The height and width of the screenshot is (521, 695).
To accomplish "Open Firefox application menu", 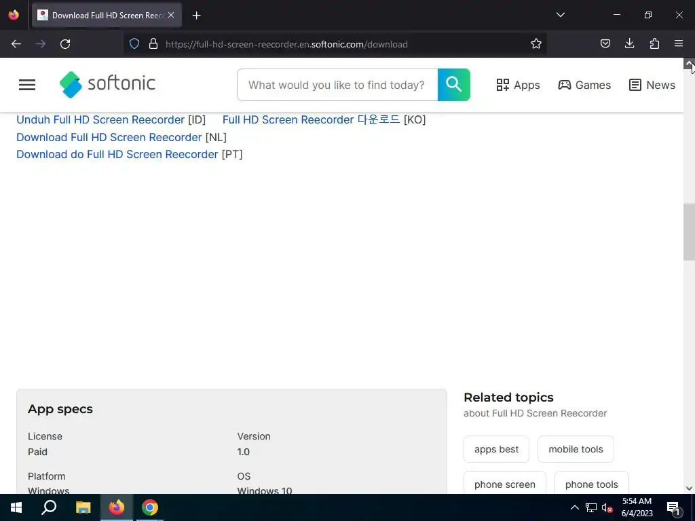I will 679,44.
